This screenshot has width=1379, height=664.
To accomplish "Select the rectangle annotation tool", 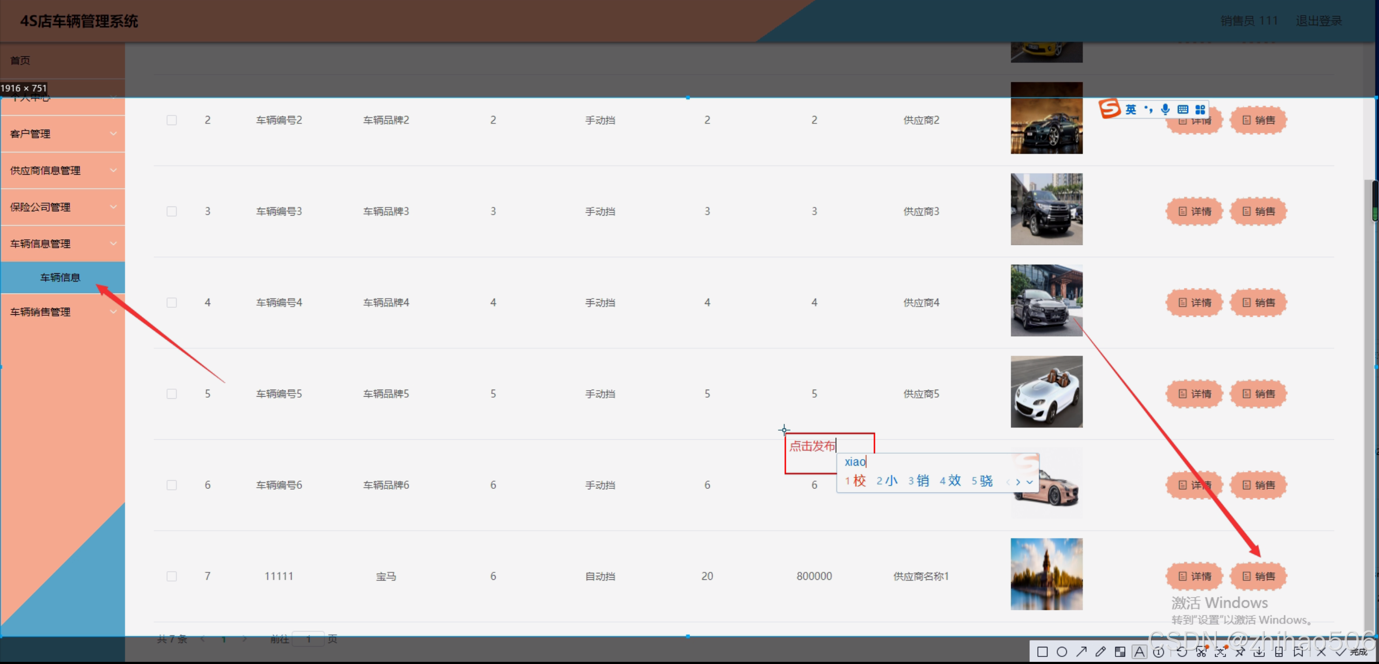I will [1042, 652].
